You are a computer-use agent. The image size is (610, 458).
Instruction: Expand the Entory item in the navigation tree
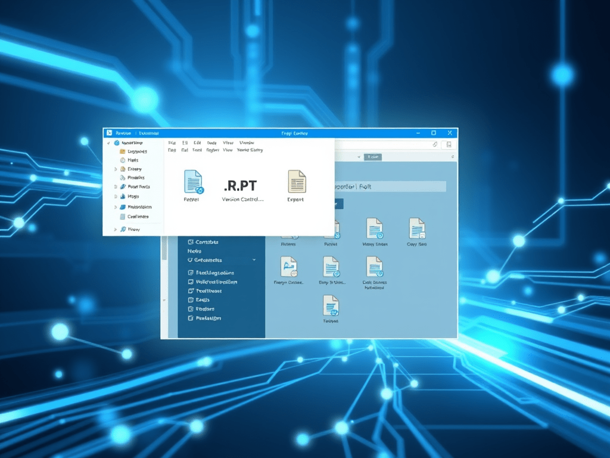click(114, 169)
